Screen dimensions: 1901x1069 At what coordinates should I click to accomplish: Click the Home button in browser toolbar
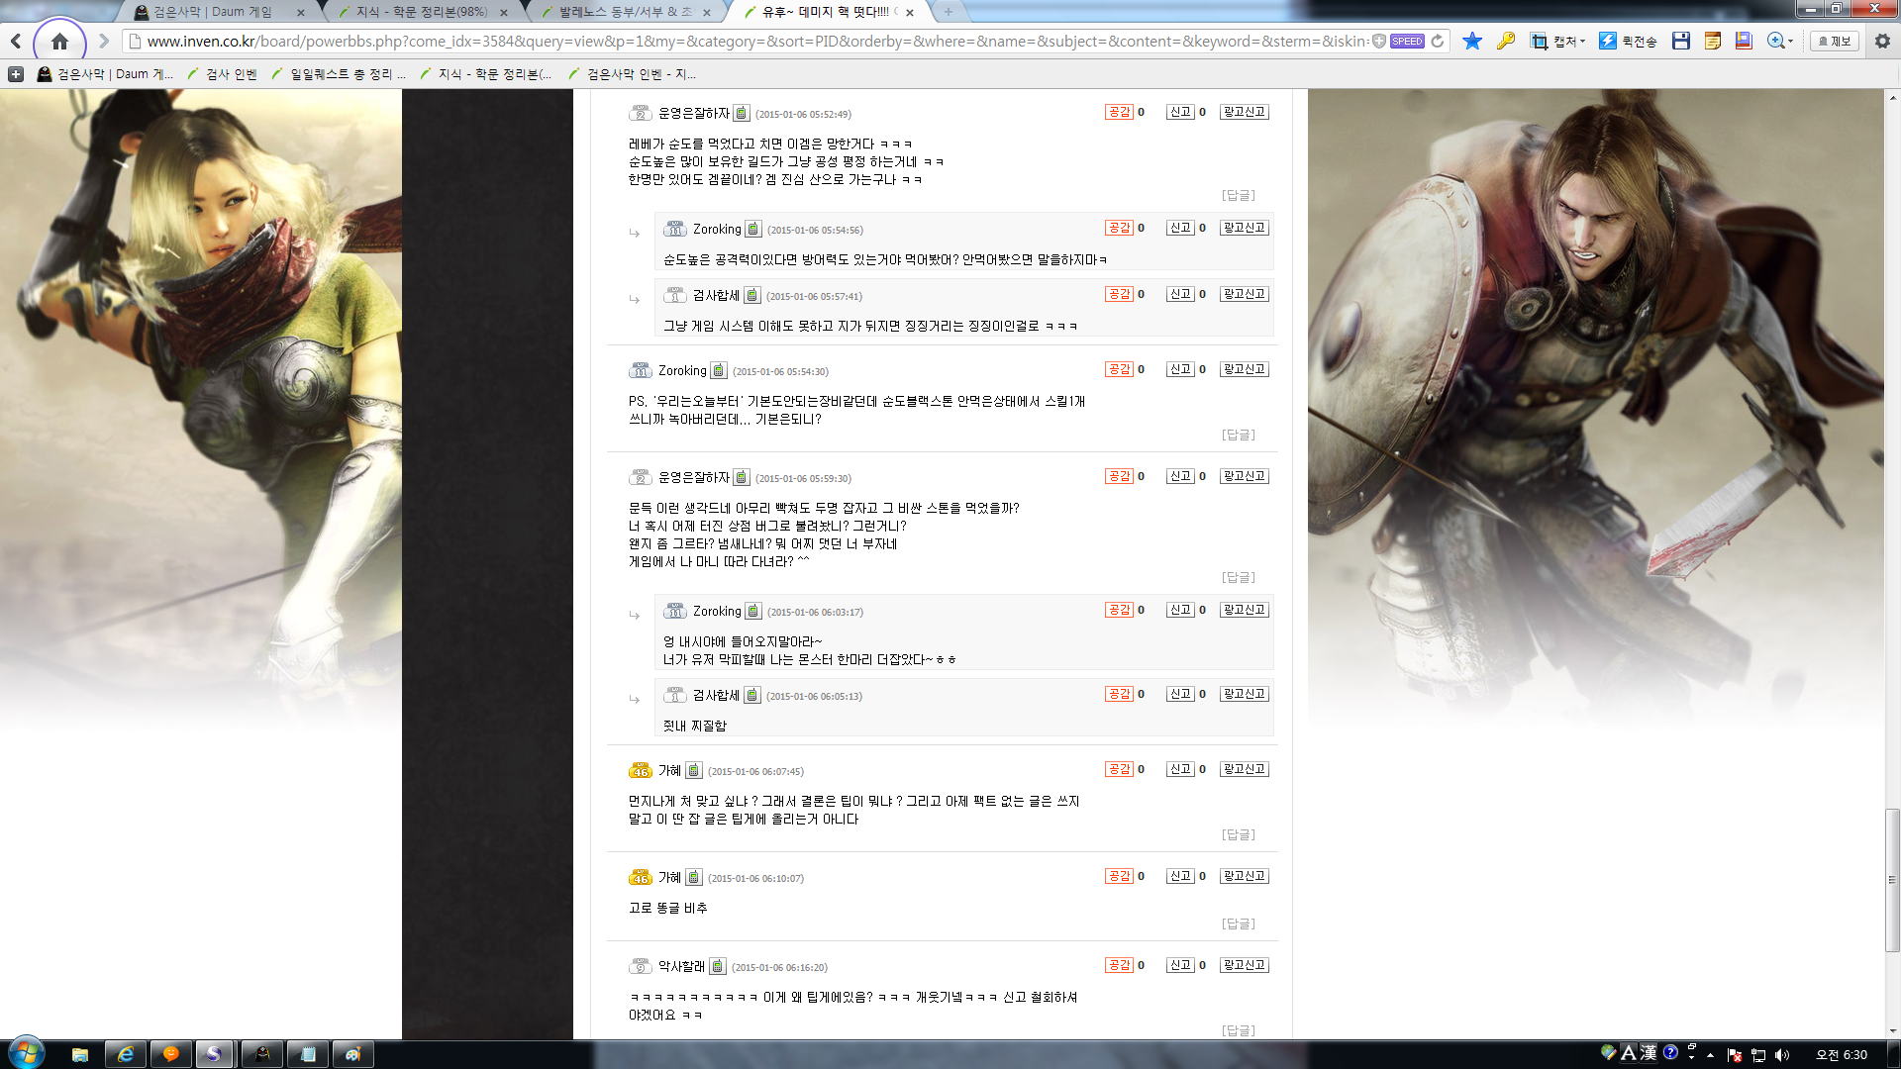point(59,42)
